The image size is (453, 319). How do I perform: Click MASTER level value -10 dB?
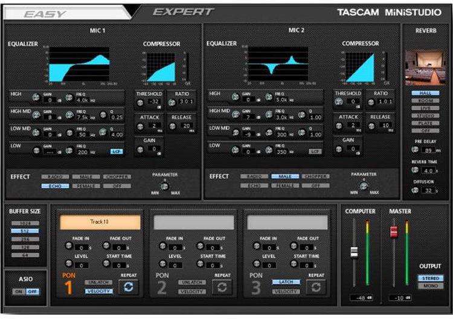(400, 298)
